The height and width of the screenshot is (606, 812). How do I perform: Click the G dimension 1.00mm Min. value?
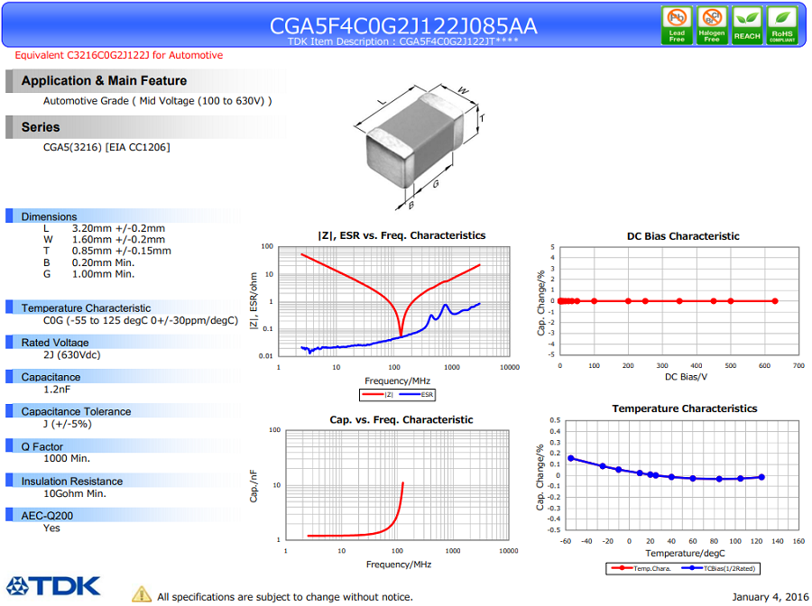(x=103, y=274)
